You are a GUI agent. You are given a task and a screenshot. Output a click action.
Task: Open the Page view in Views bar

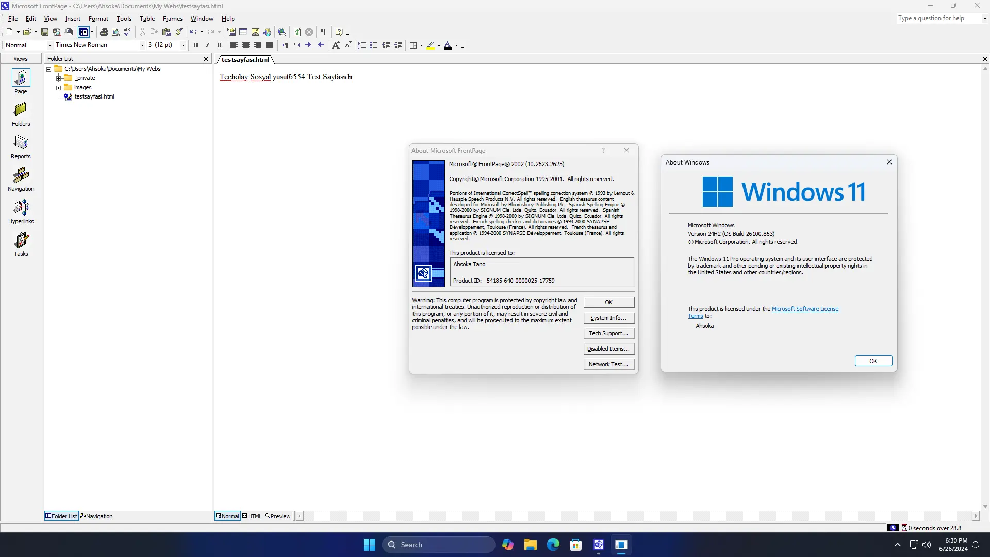pos(21,81)
